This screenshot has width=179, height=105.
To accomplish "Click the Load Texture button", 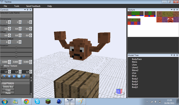I will click(8, 83).
